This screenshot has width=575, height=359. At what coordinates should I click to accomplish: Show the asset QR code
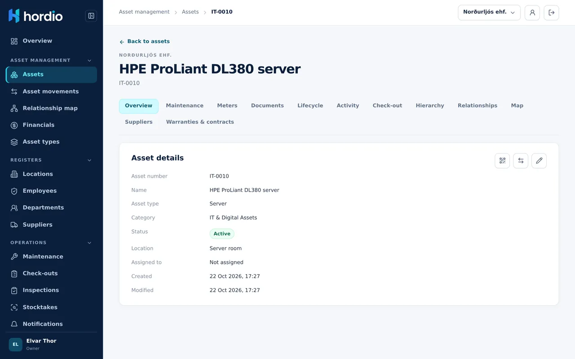click(x=502, y=161)
